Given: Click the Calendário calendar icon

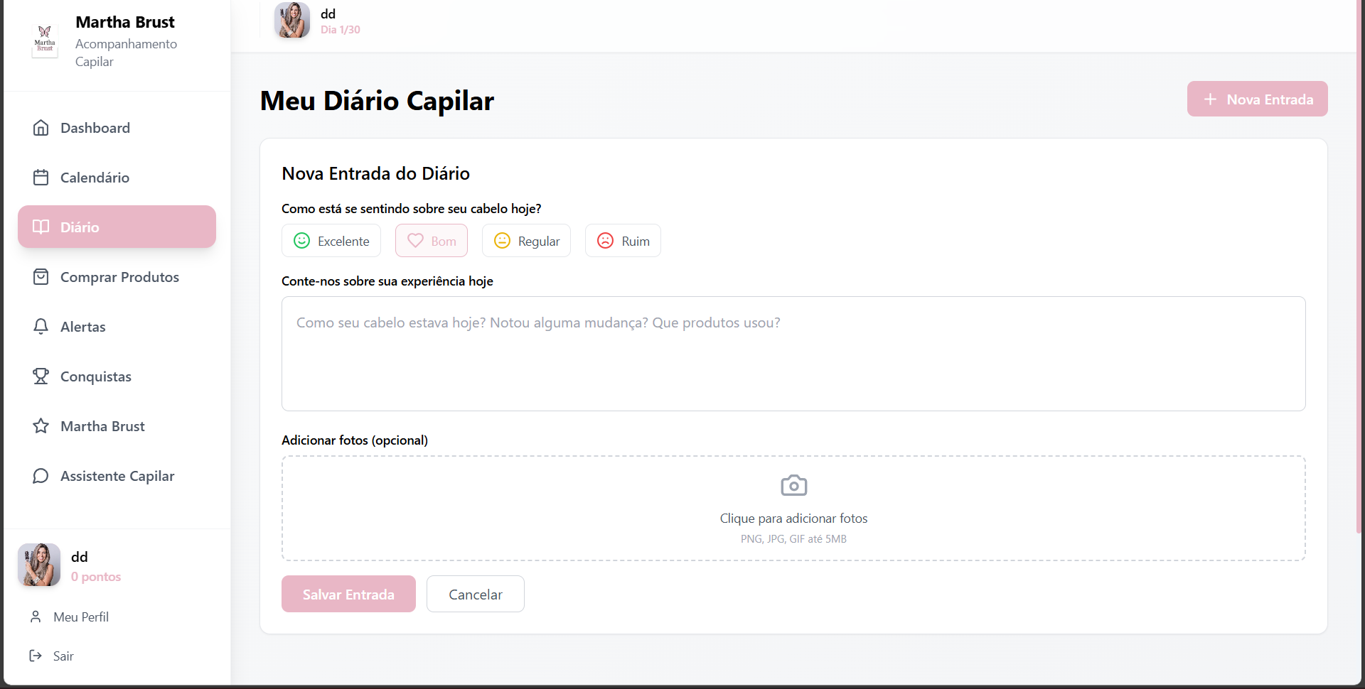Looking at the screenshot, I should [41, 178].
